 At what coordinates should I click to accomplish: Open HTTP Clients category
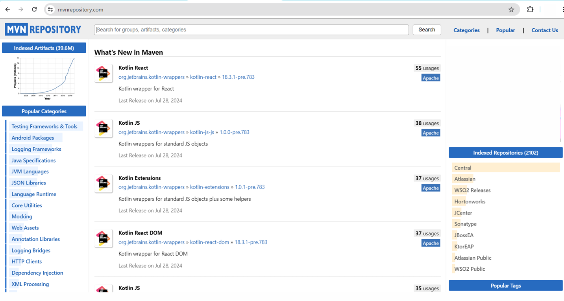26,262
